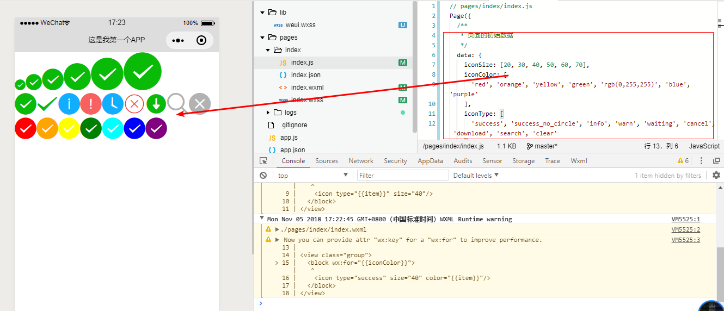Click the red-outlined cancel icon

click(134, 104)
